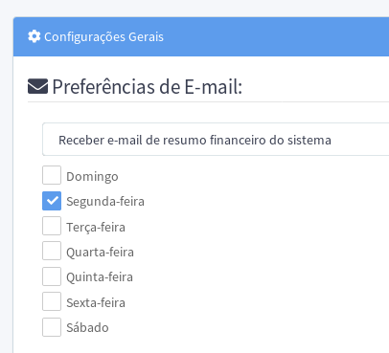Click the Preferências de E-mail heading text
The image size is (389, 353).
click(148, 87)
